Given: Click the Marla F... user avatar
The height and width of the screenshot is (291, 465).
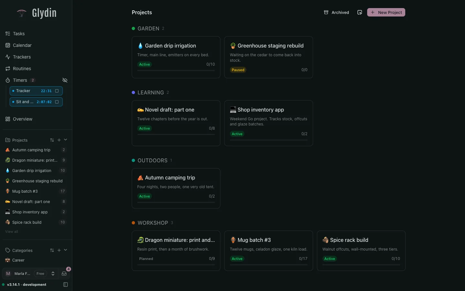Looking at the screenshot, I should pyautogui.click(x=8, y=274).
